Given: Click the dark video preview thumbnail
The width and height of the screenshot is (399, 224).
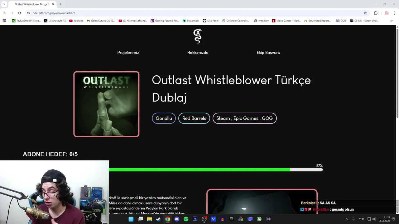Looking at the screenshot, I should pyautogui.click(x=262, y=201).
